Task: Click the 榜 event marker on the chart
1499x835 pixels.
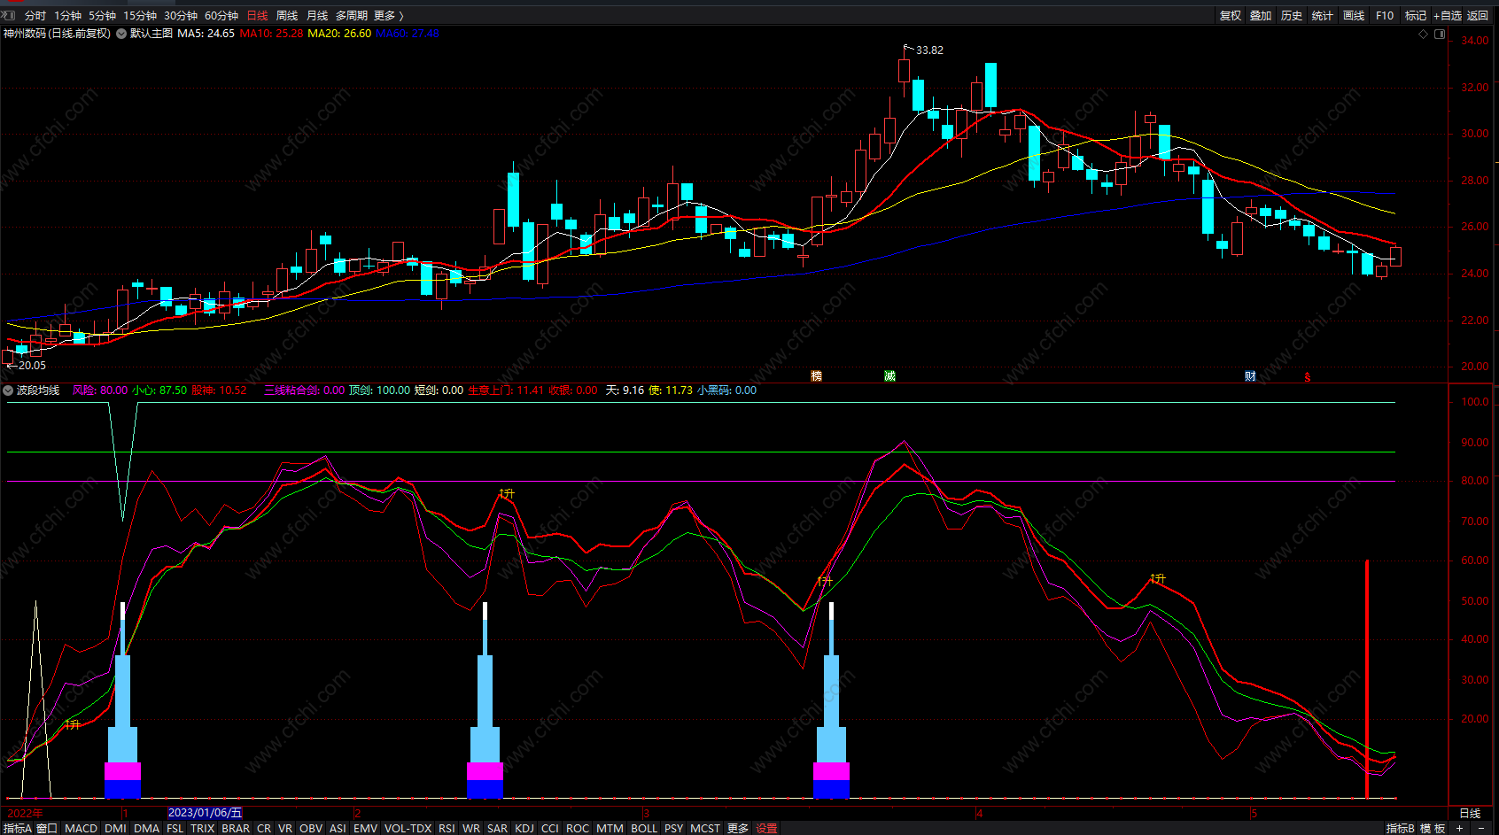Action: tap(817, 376)
